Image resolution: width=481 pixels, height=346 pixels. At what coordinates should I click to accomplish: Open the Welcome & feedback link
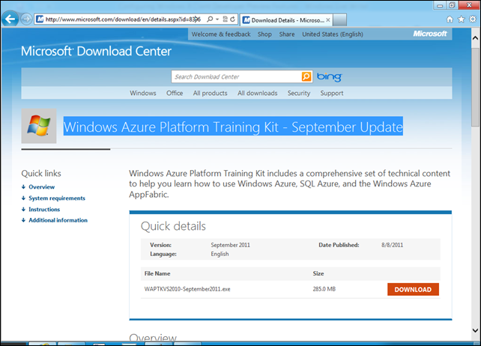click(x=221, y=34)
